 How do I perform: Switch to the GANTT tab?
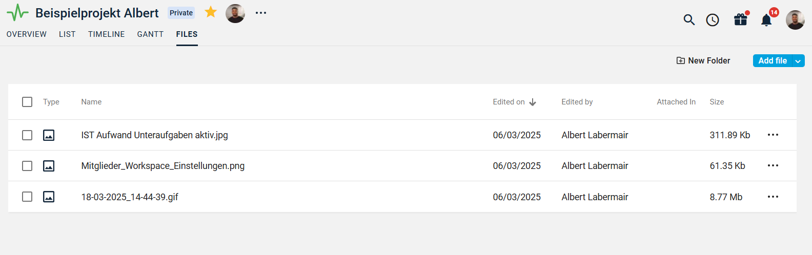[150, 34]
